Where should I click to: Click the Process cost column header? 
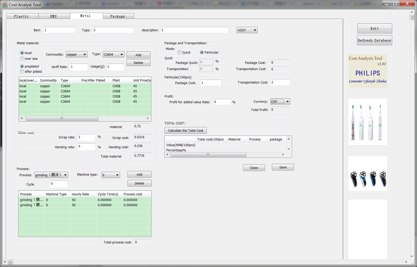135,194
